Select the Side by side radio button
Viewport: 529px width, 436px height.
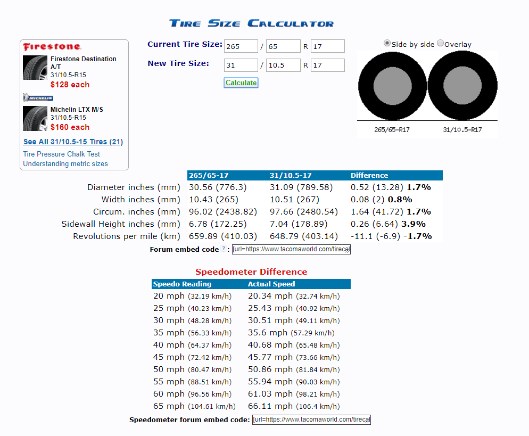[387, 43]
